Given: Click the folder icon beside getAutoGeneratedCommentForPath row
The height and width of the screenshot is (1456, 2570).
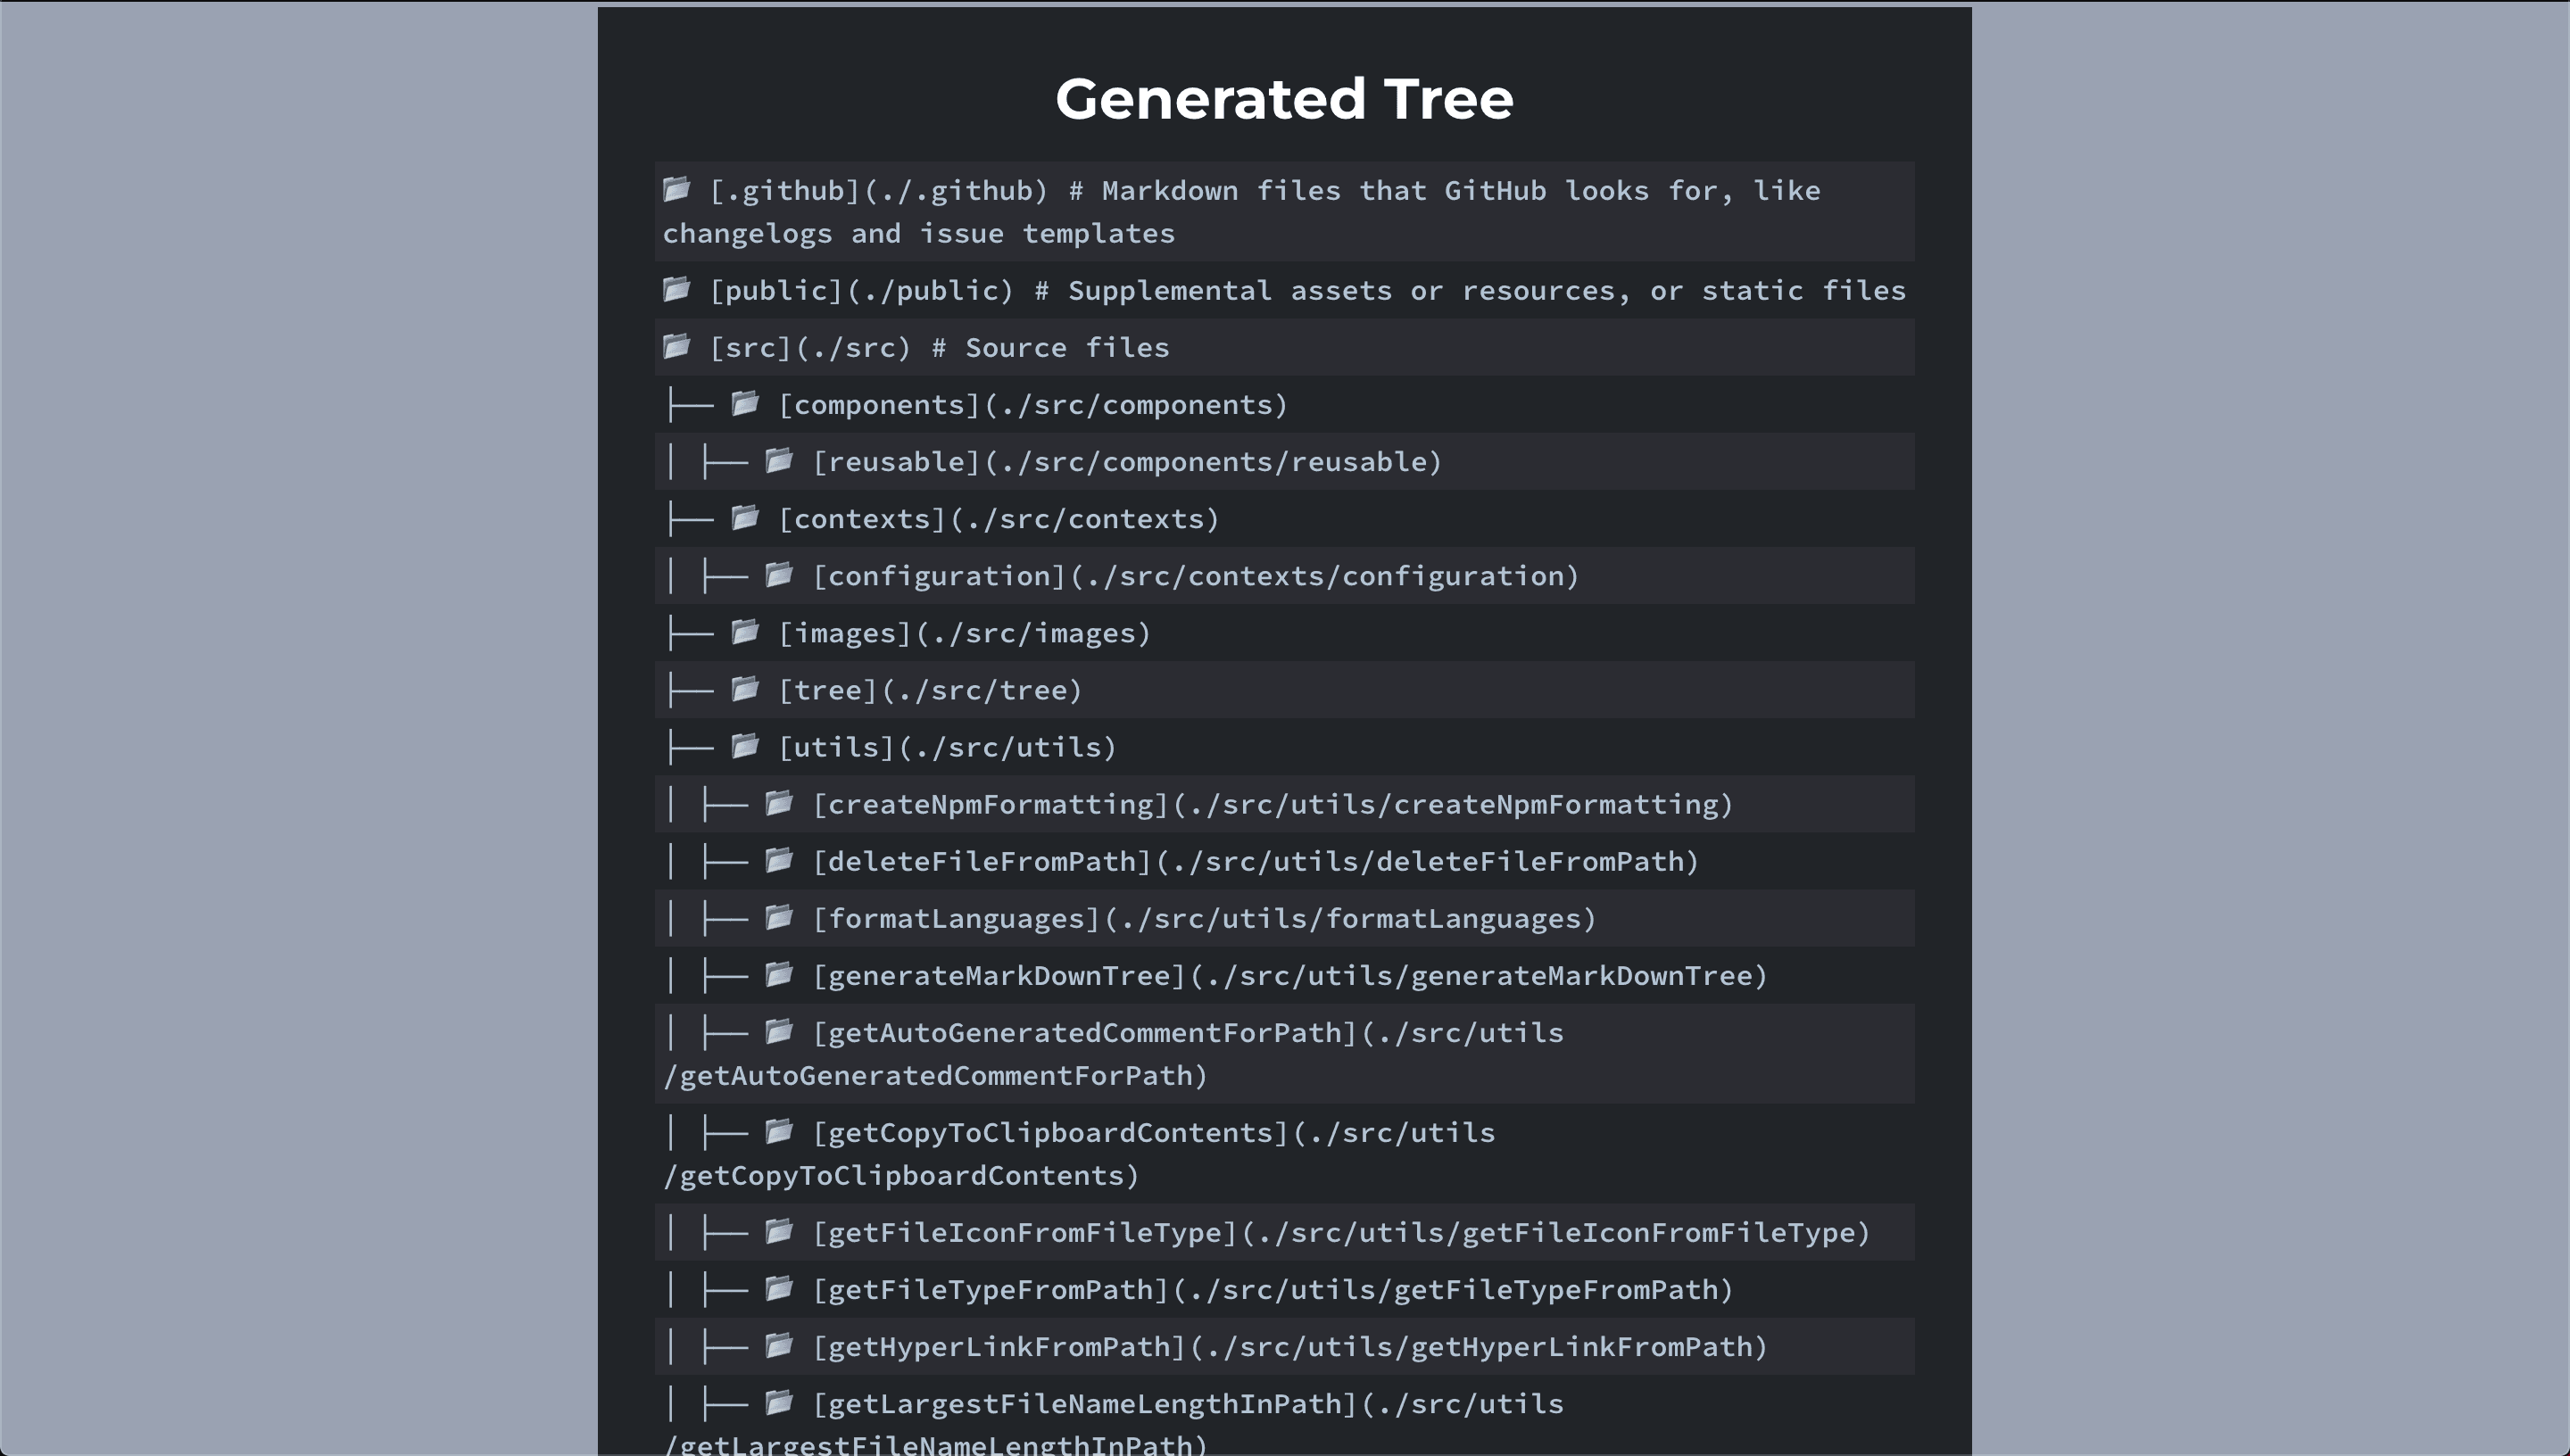Looking at the screenshot, I should (779, 1030).
